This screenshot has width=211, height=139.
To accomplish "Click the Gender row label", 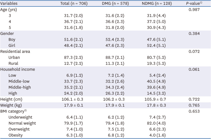I will 7,33.
